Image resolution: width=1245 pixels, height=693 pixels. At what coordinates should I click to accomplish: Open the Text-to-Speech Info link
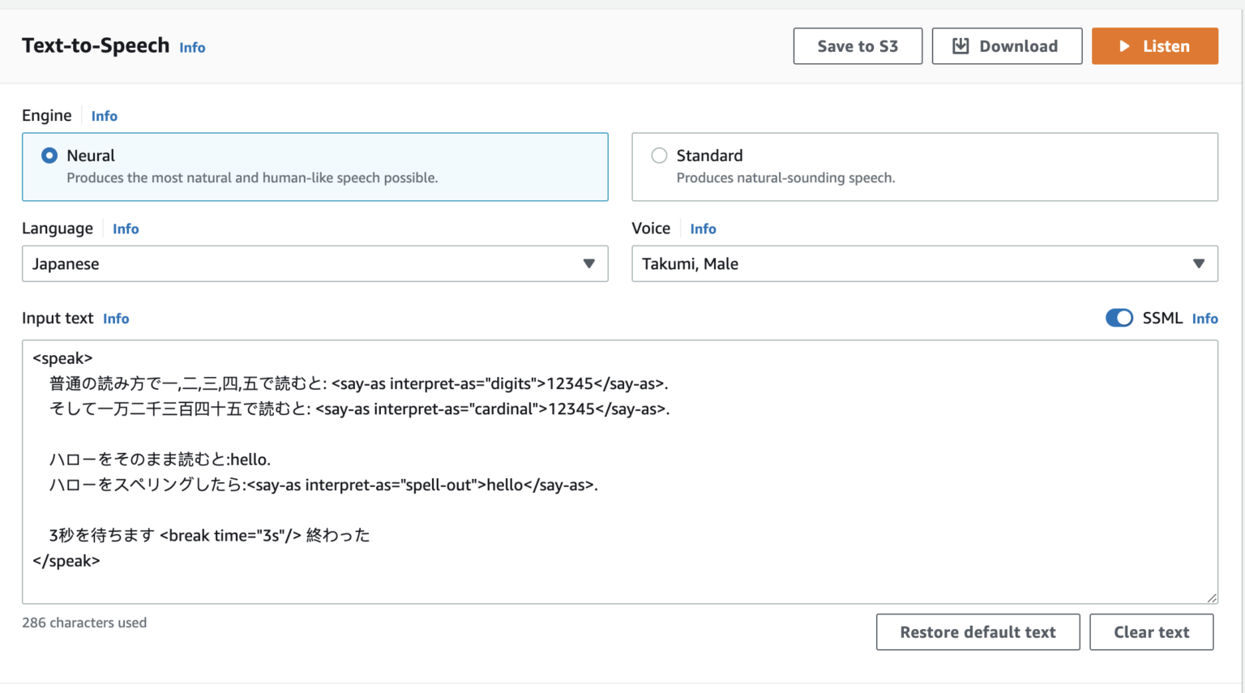coord(192,48)
